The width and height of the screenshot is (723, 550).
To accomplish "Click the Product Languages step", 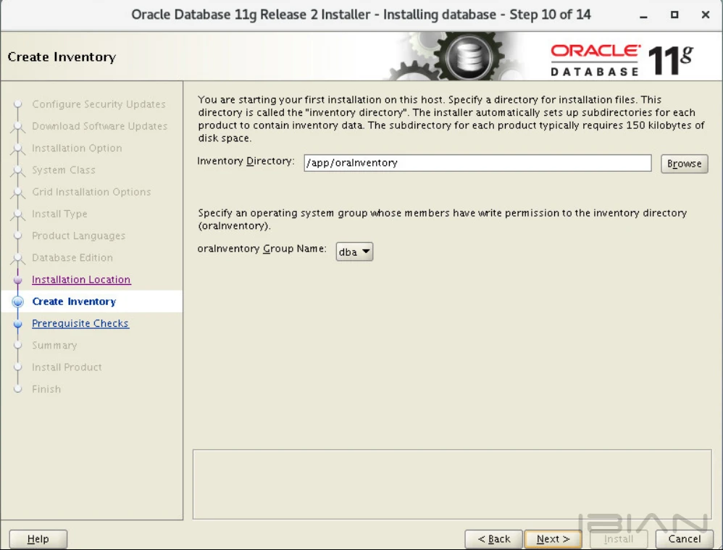I will coord(78,236).
